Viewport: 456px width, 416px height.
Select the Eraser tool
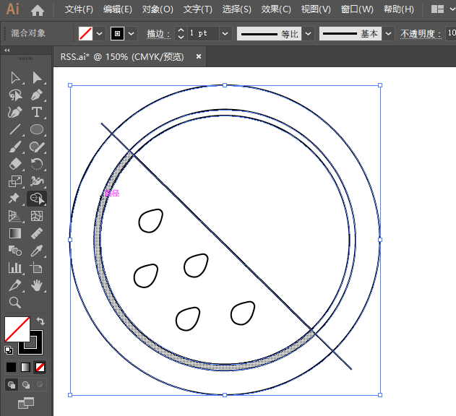pos(14,164)
